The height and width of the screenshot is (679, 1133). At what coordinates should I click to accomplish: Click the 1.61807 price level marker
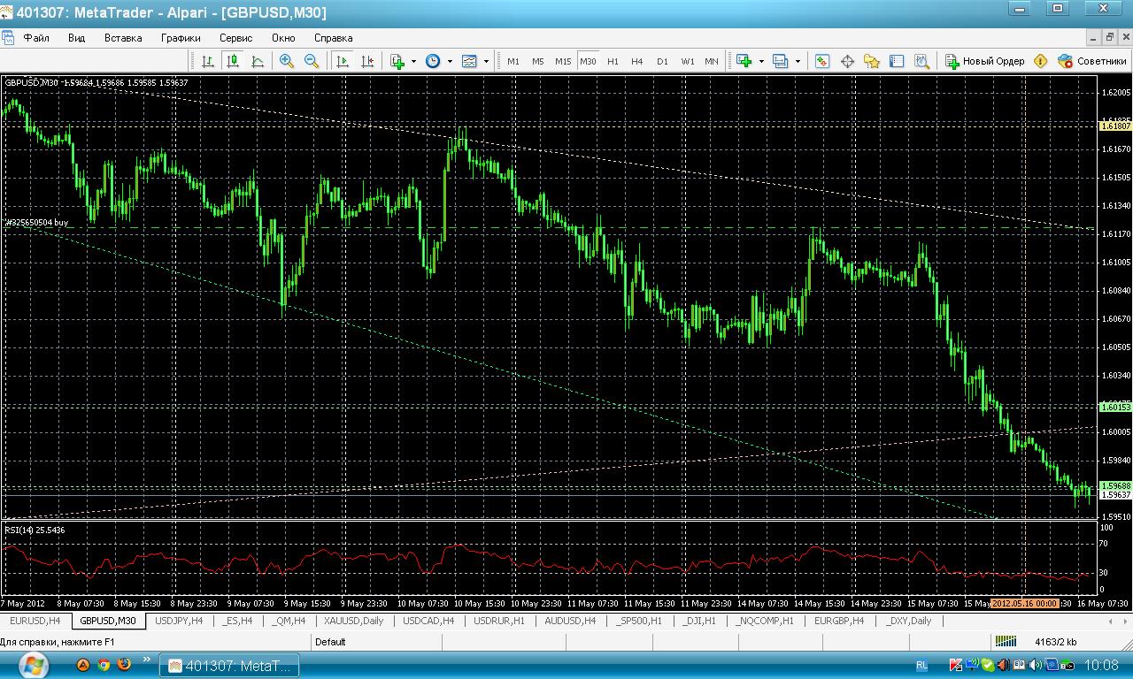[x=1115, y=126]
